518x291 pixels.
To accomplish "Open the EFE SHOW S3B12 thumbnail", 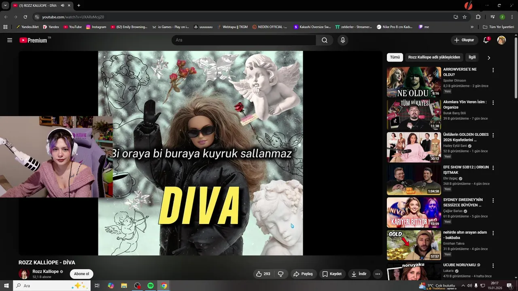I will pyautogui.click(x=414, y=180).
